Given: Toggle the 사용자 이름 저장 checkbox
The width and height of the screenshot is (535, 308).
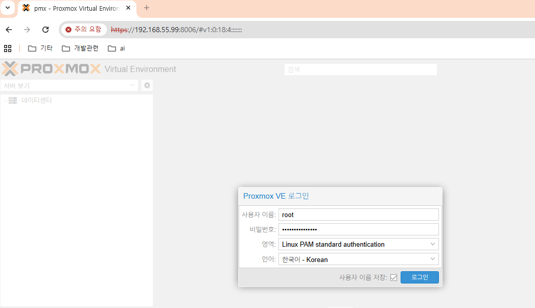Looking at the screenshot, I should (x=394, y=278).
